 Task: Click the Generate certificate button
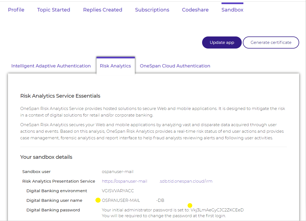point(271,42)
